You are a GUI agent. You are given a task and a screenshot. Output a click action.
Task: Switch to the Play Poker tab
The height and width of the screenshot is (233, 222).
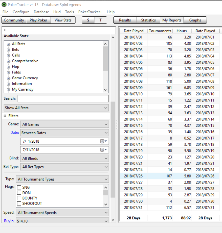point(38,20)
